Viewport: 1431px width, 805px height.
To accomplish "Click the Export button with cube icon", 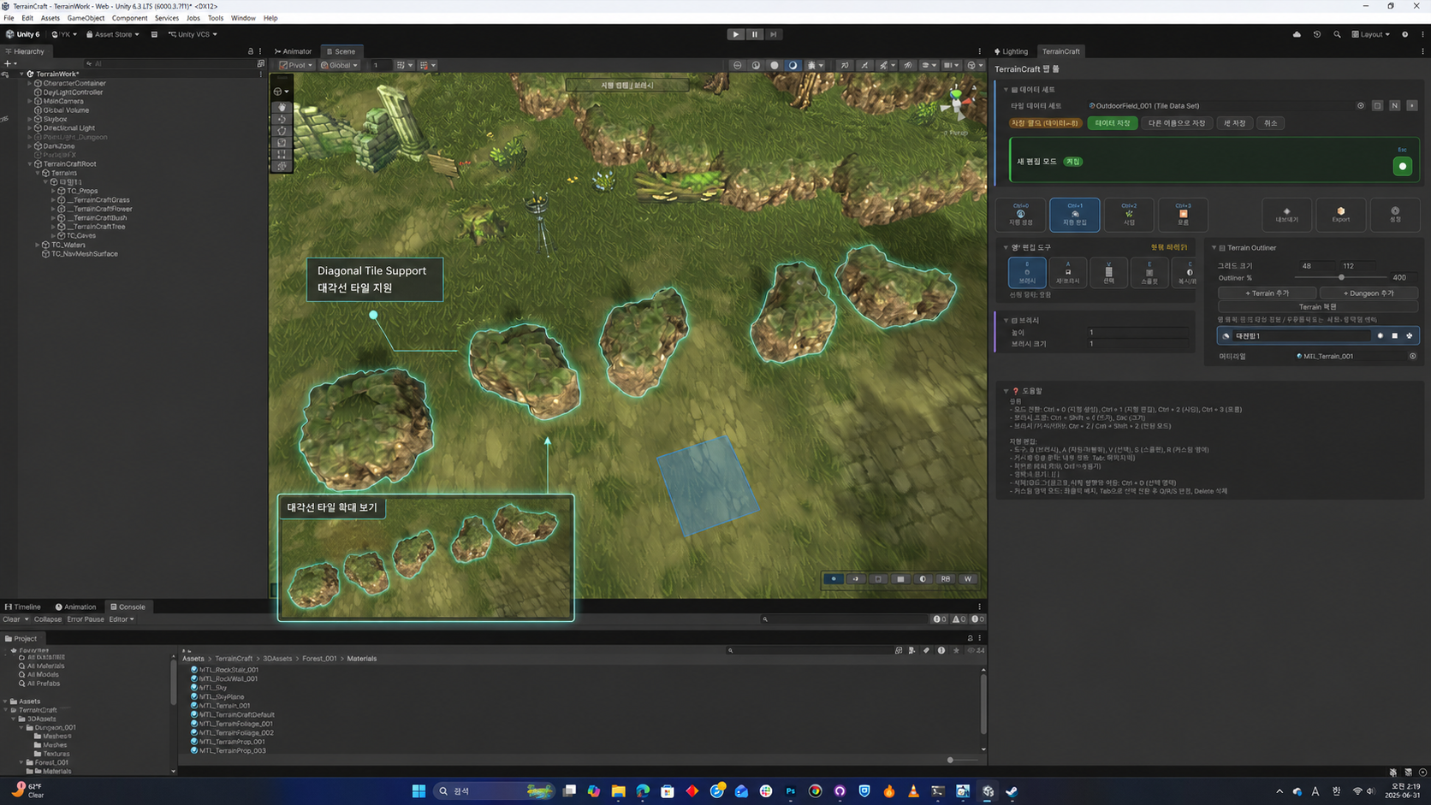I will [1341, 215].
